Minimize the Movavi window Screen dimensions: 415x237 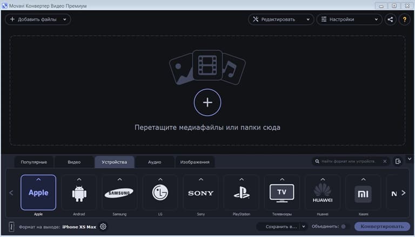point(381,6)
